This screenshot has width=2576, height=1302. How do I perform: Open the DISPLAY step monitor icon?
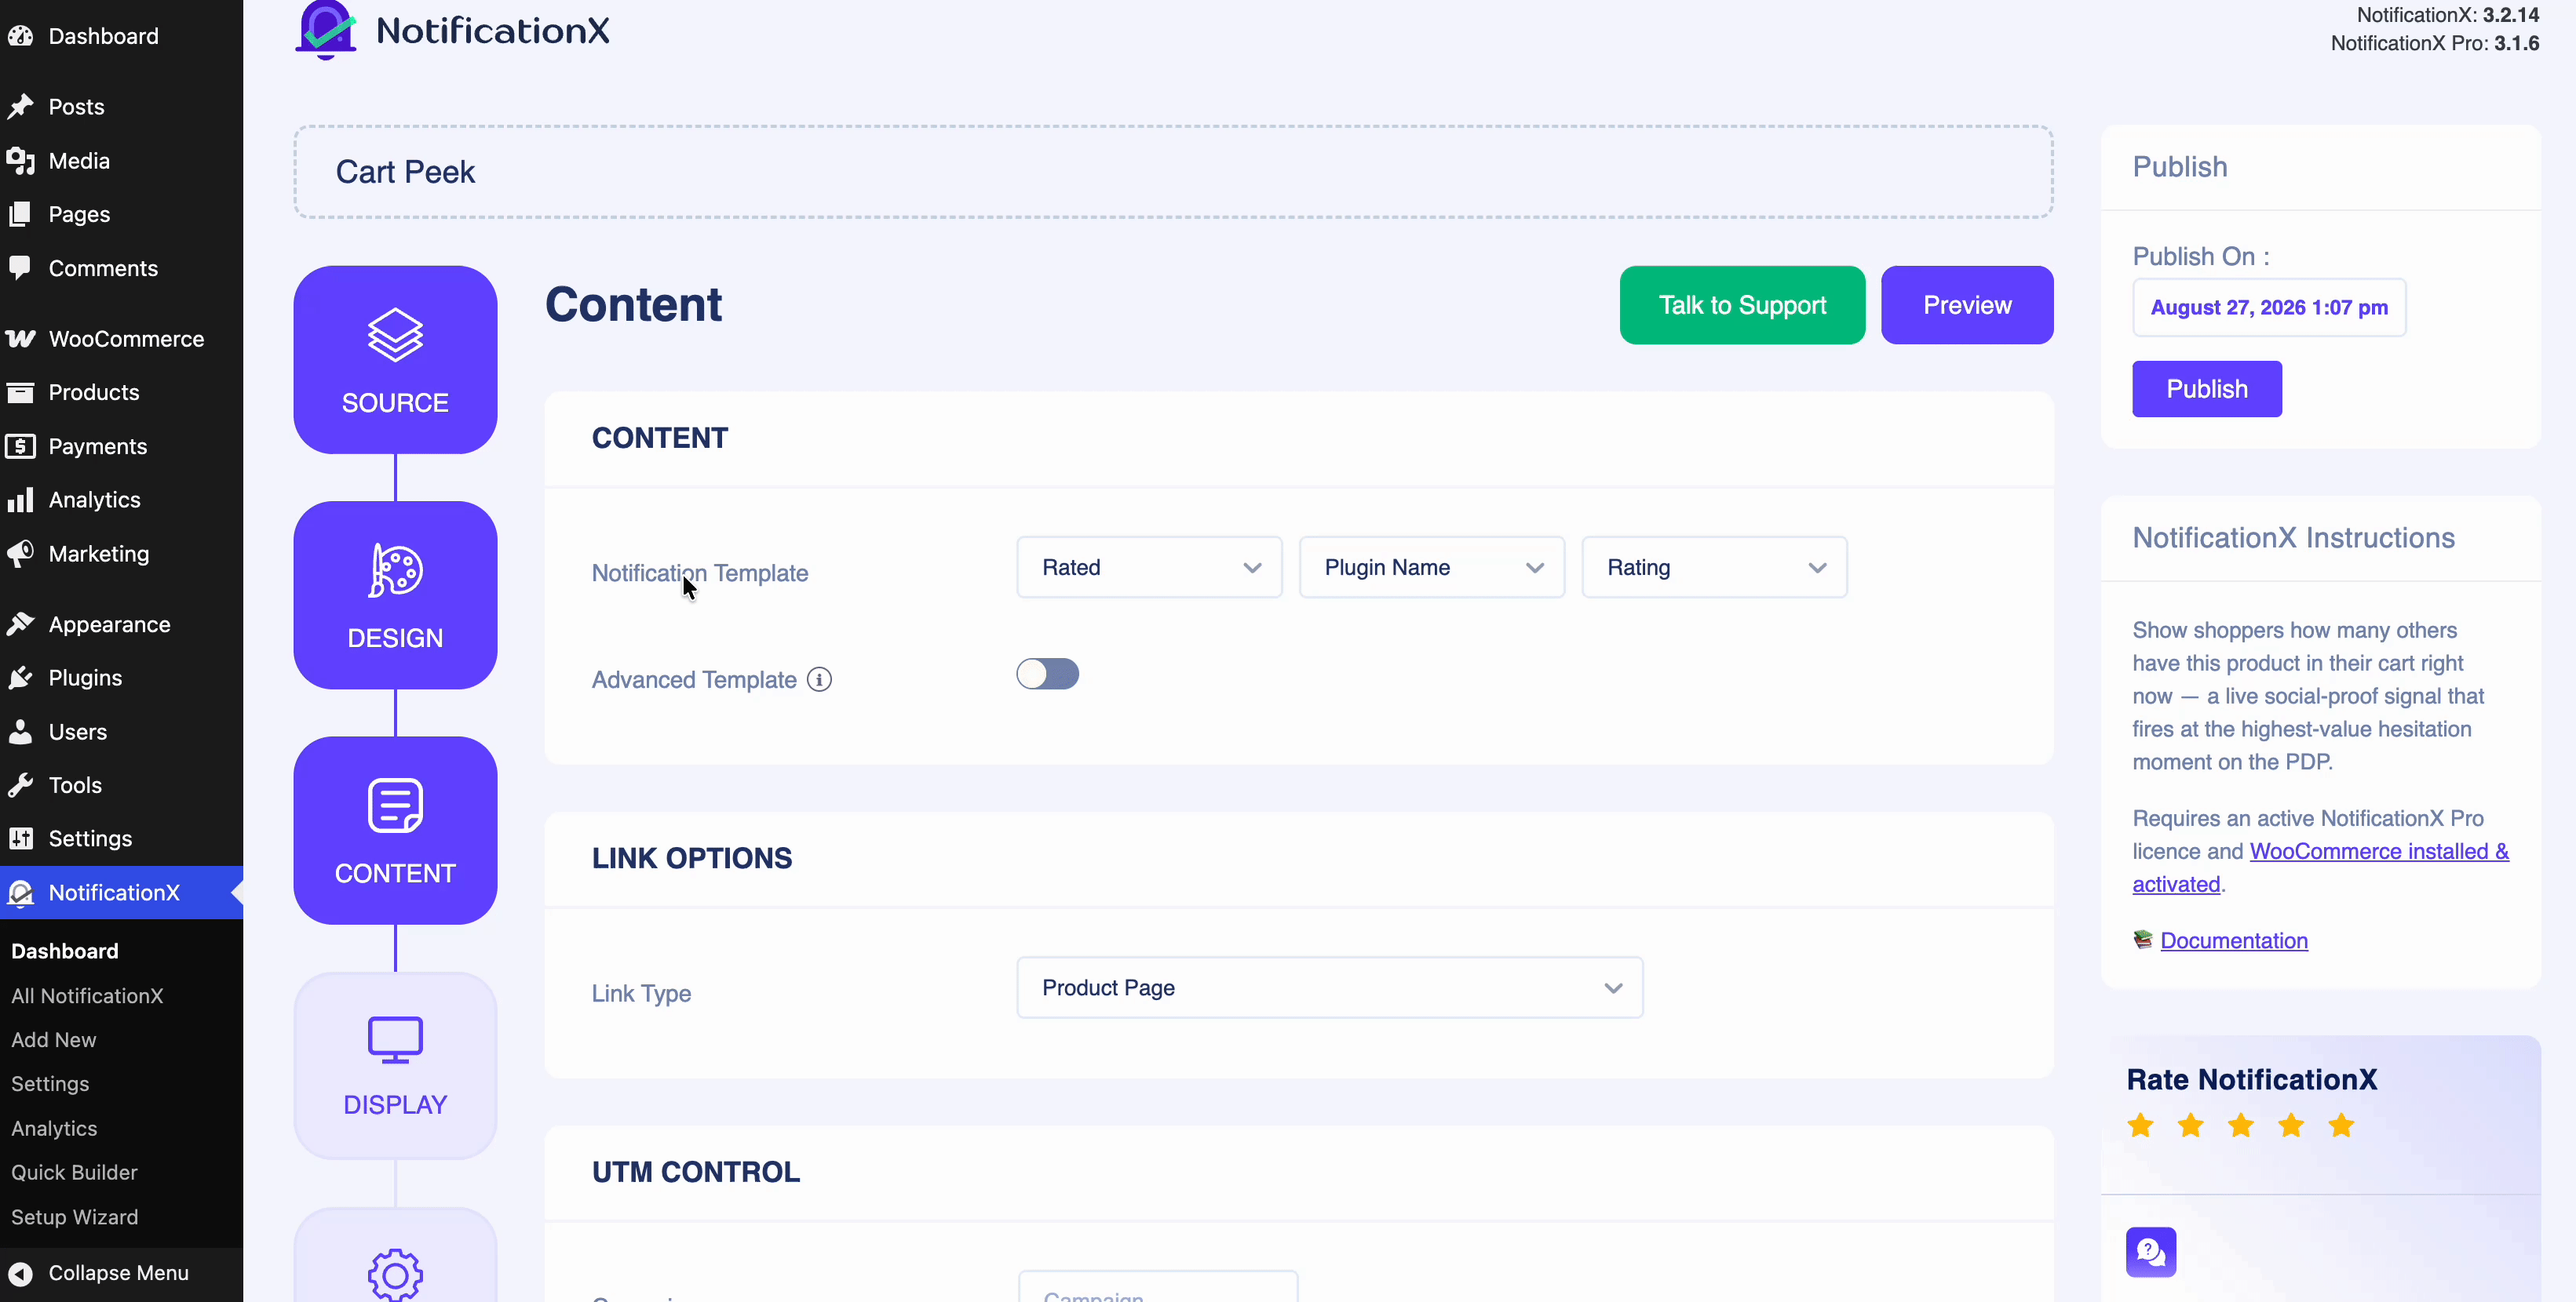(395, 1040)
